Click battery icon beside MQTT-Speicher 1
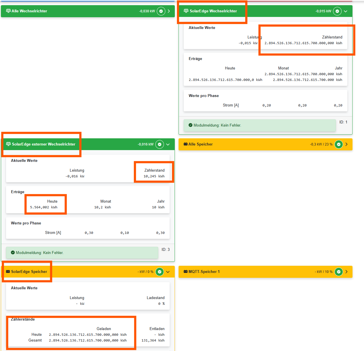 [x=185, y=272]
